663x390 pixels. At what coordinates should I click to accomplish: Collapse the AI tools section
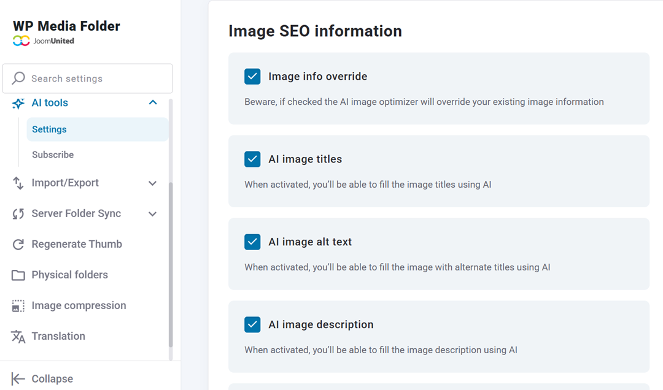(153, 102)
